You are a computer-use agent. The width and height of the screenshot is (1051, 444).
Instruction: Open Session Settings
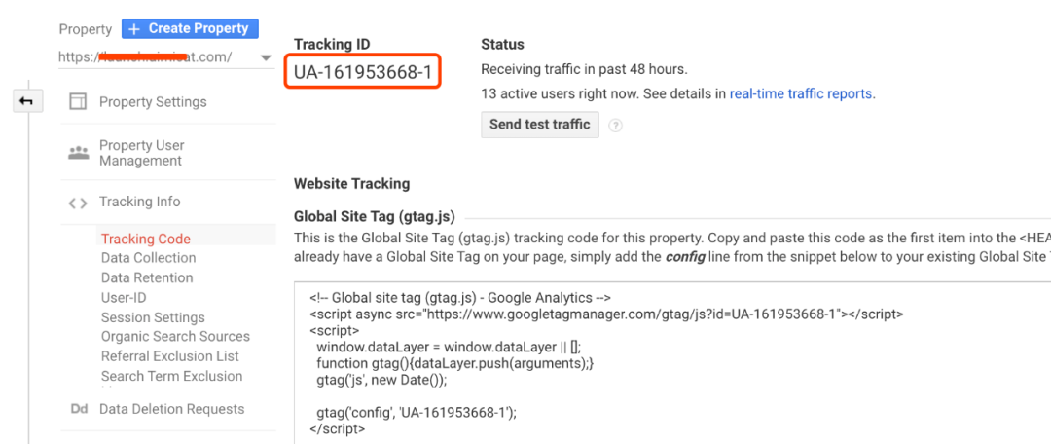153,317
